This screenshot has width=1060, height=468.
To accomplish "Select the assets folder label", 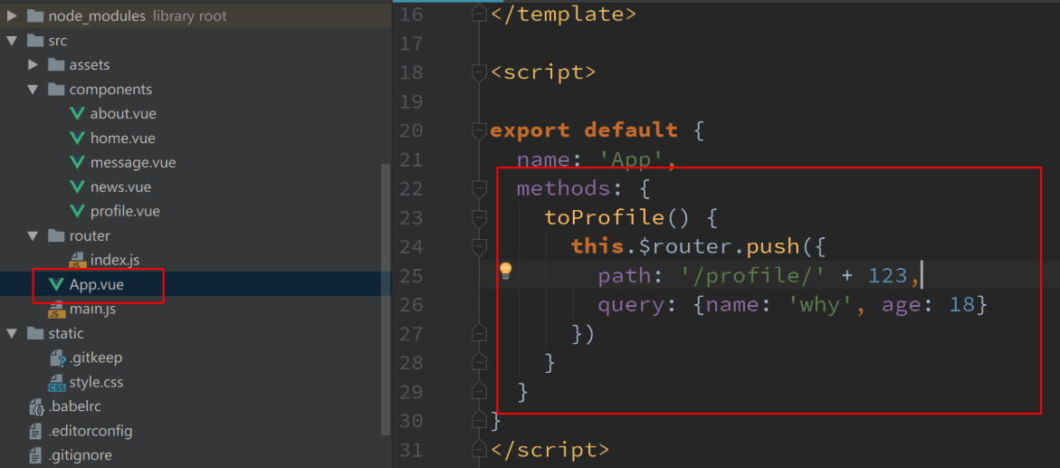I will [x=90, y=65].
